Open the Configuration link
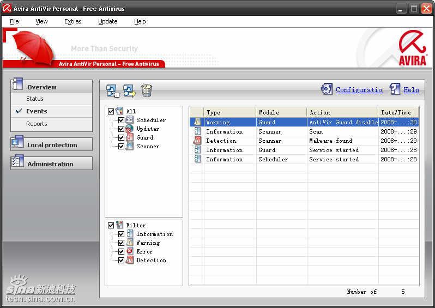Viewport: 435px width, 308px height. pos(359,90)
